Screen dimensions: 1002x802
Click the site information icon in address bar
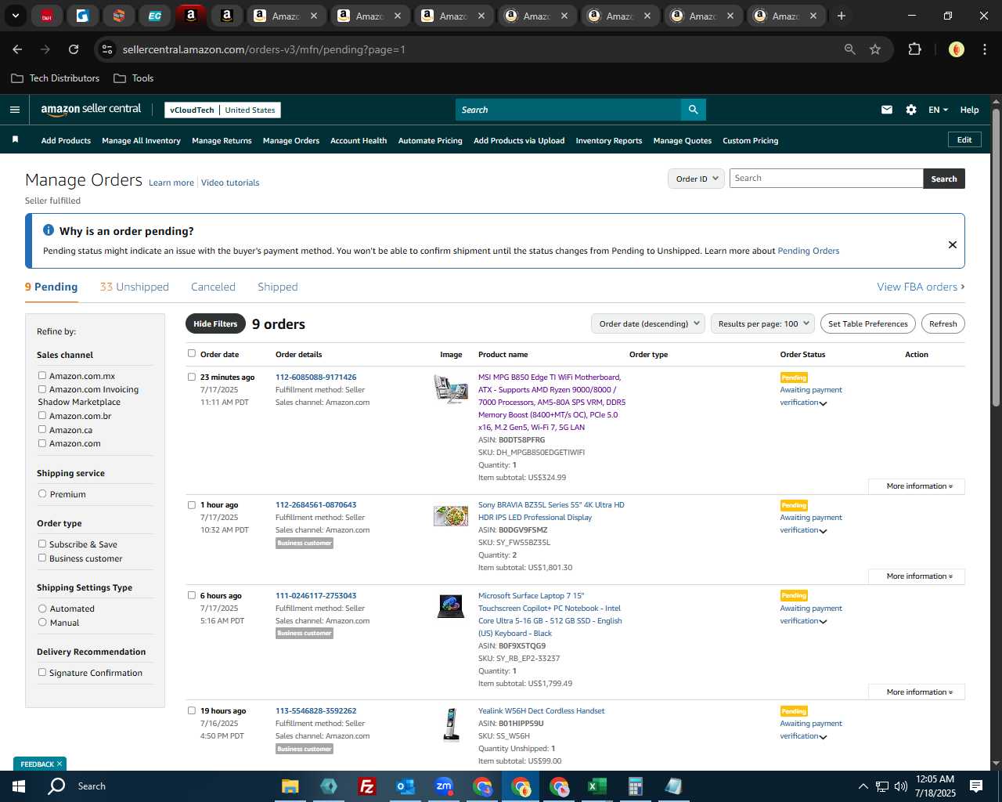click(x=107, y=49)
